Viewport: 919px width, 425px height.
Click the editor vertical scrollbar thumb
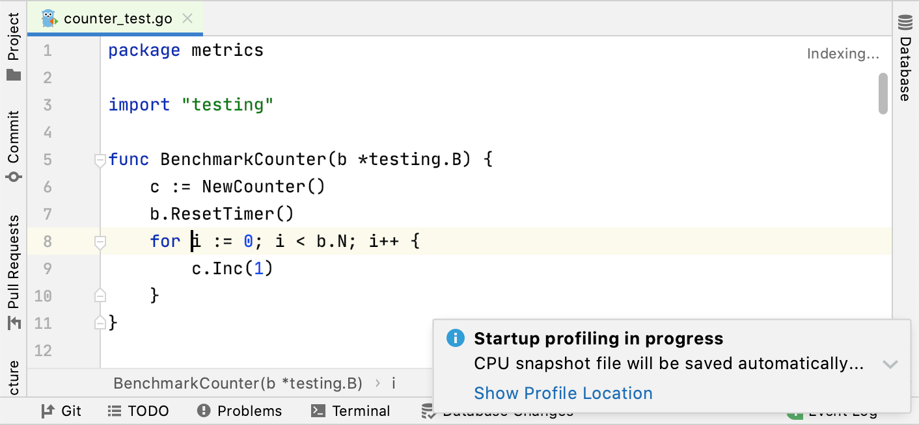tap(883, 93)
